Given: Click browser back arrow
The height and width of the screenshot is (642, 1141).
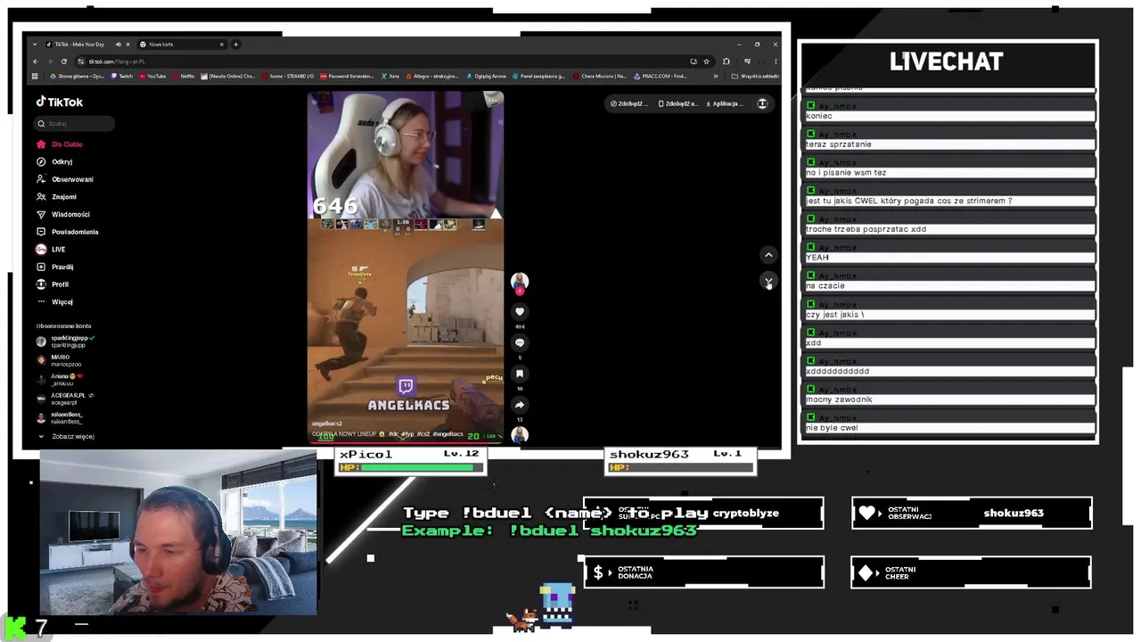Looking at the screenshot, I should point(36,62).
